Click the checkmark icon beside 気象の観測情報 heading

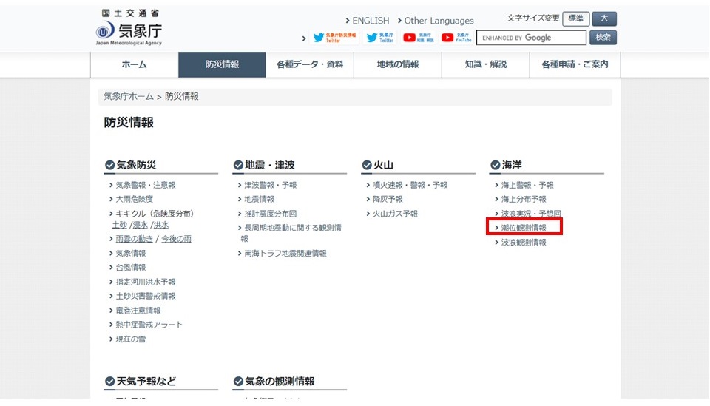click(238, 382)
